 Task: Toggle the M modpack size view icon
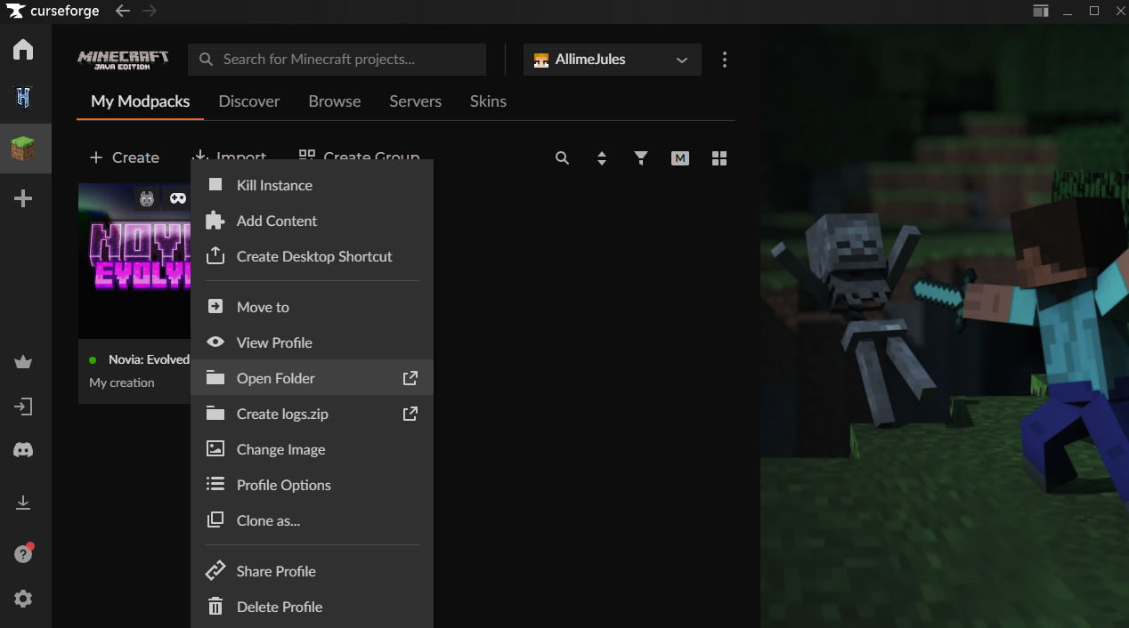click(x=680, y=158)
